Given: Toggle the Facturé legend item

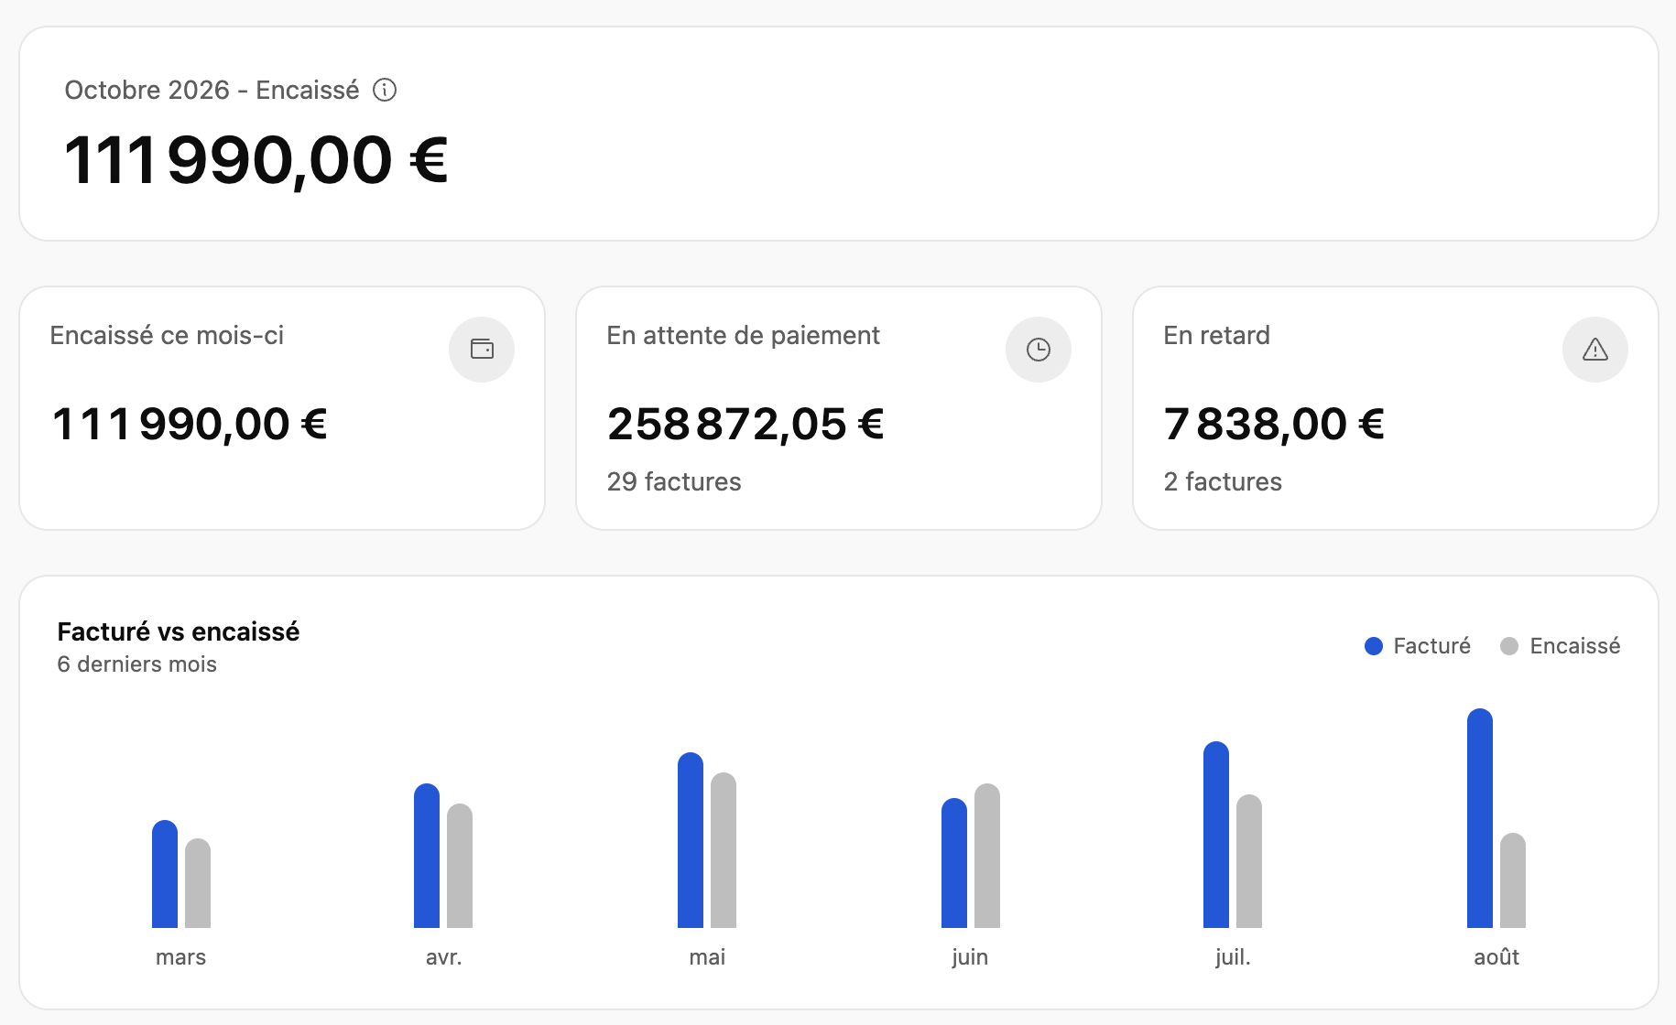Looking at the screenshot, I should (1418, 646).
